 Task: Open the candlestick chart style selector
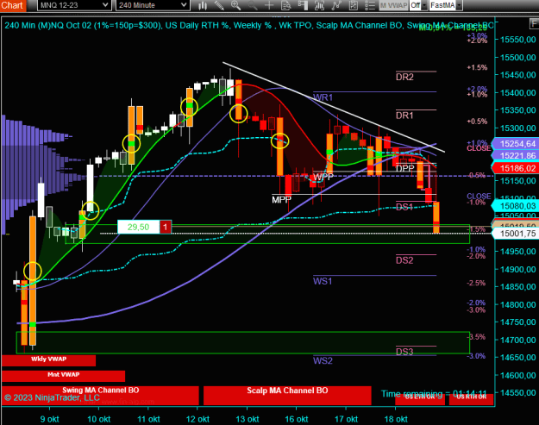(x=203, y=5)
